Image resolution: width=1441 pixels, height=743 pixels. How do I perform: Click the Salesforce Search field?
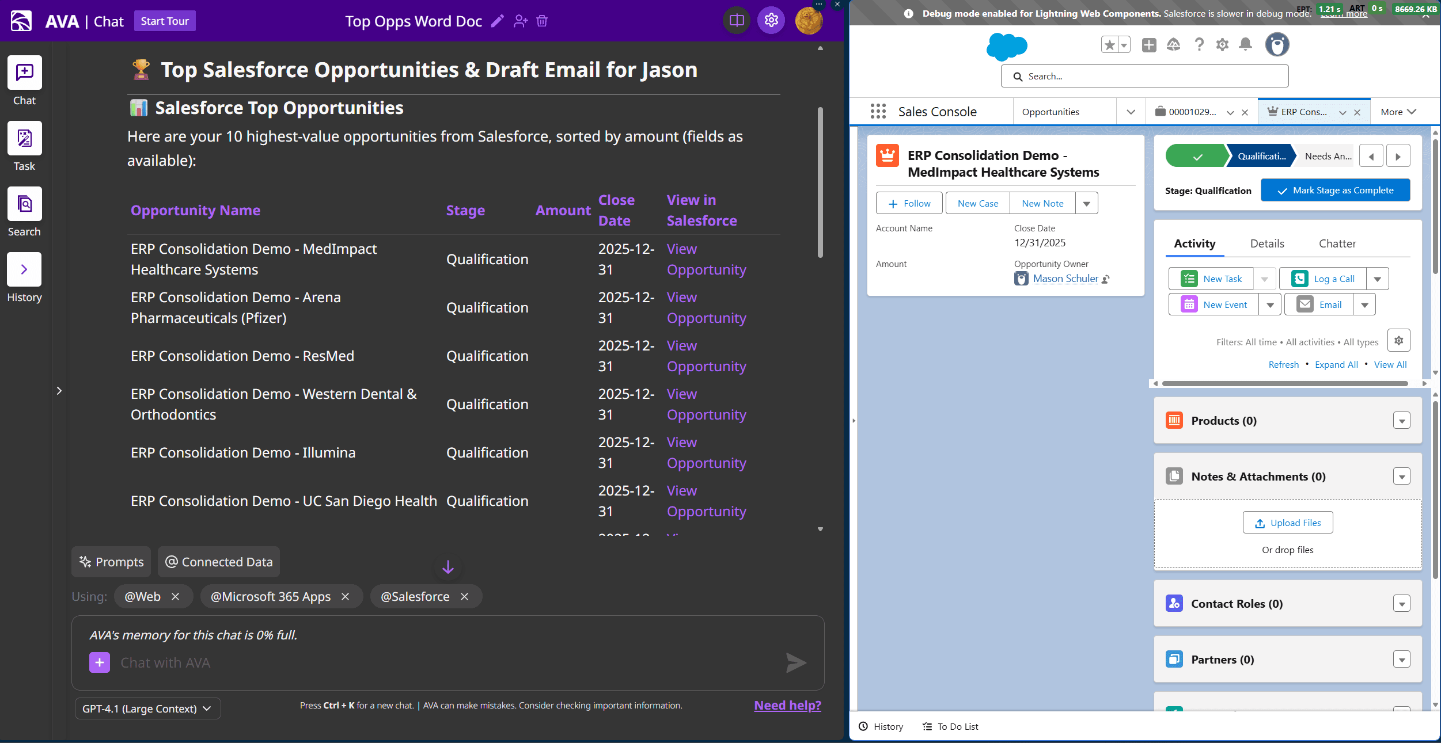(x=1144, y=76)
